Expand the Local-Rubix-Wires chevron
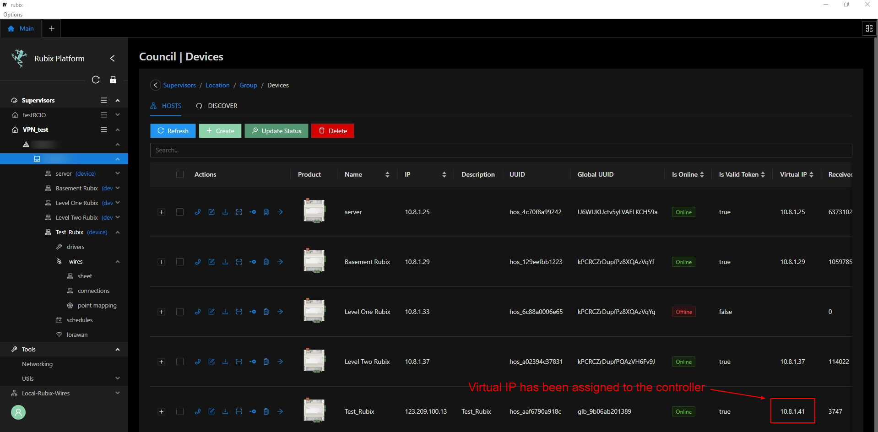This screenshot has width=878, height=432. tap(118, 393)
